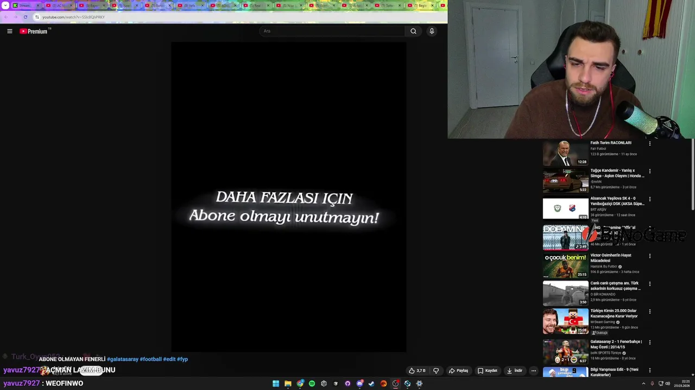Open options menu for MrBeast Gaming video

point(649,311)
